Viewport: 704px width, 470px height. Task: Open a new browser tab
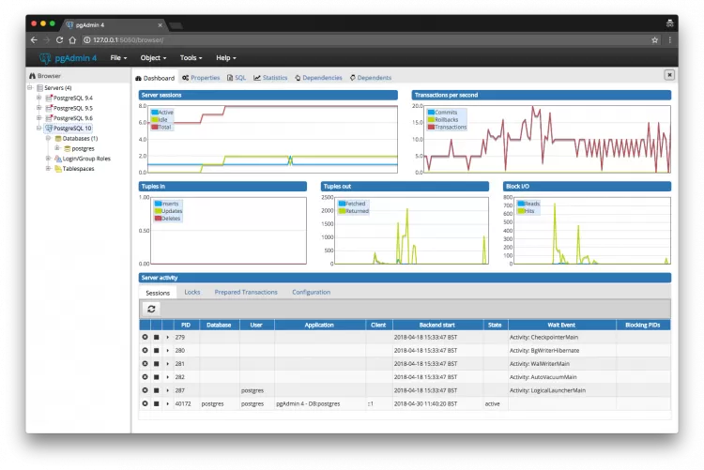[x=176, y=25]
